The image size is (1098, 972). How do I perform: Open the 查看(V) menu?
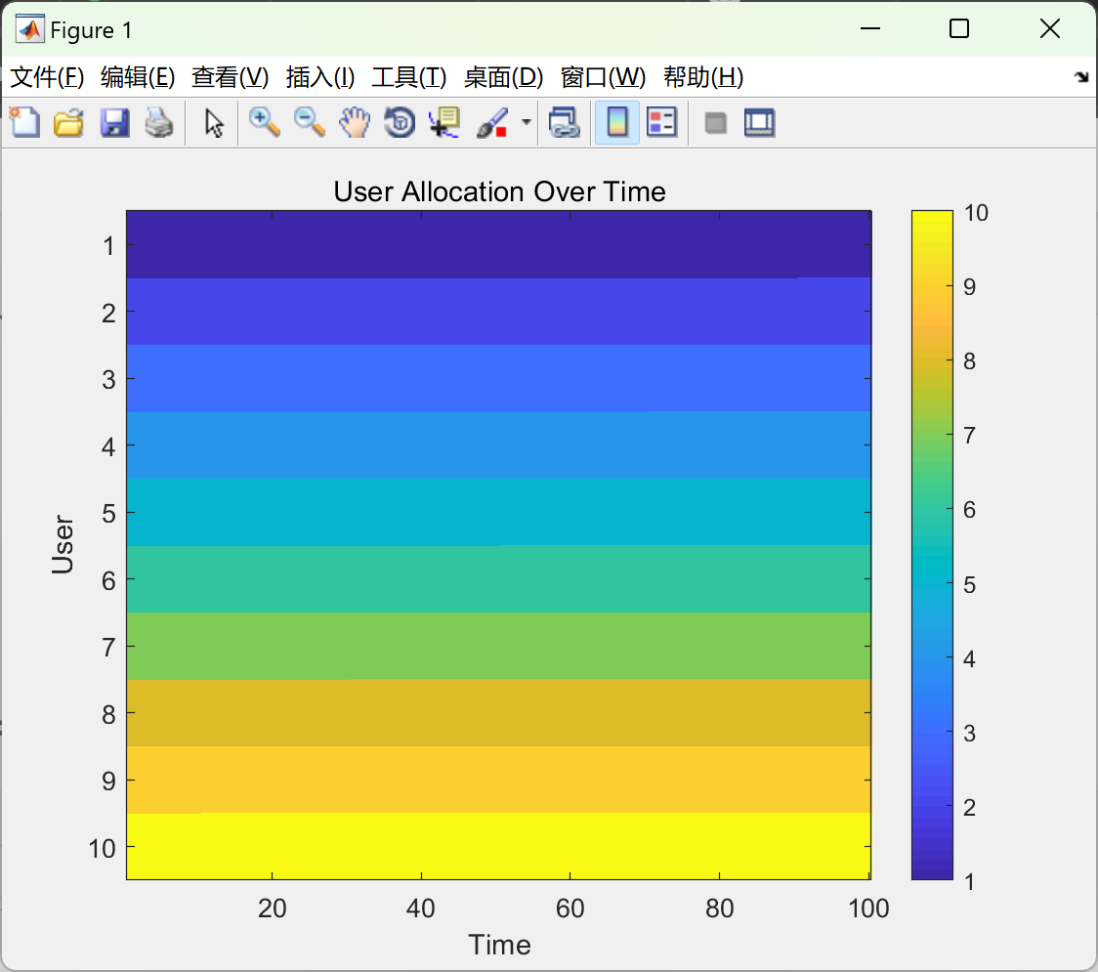230,77
